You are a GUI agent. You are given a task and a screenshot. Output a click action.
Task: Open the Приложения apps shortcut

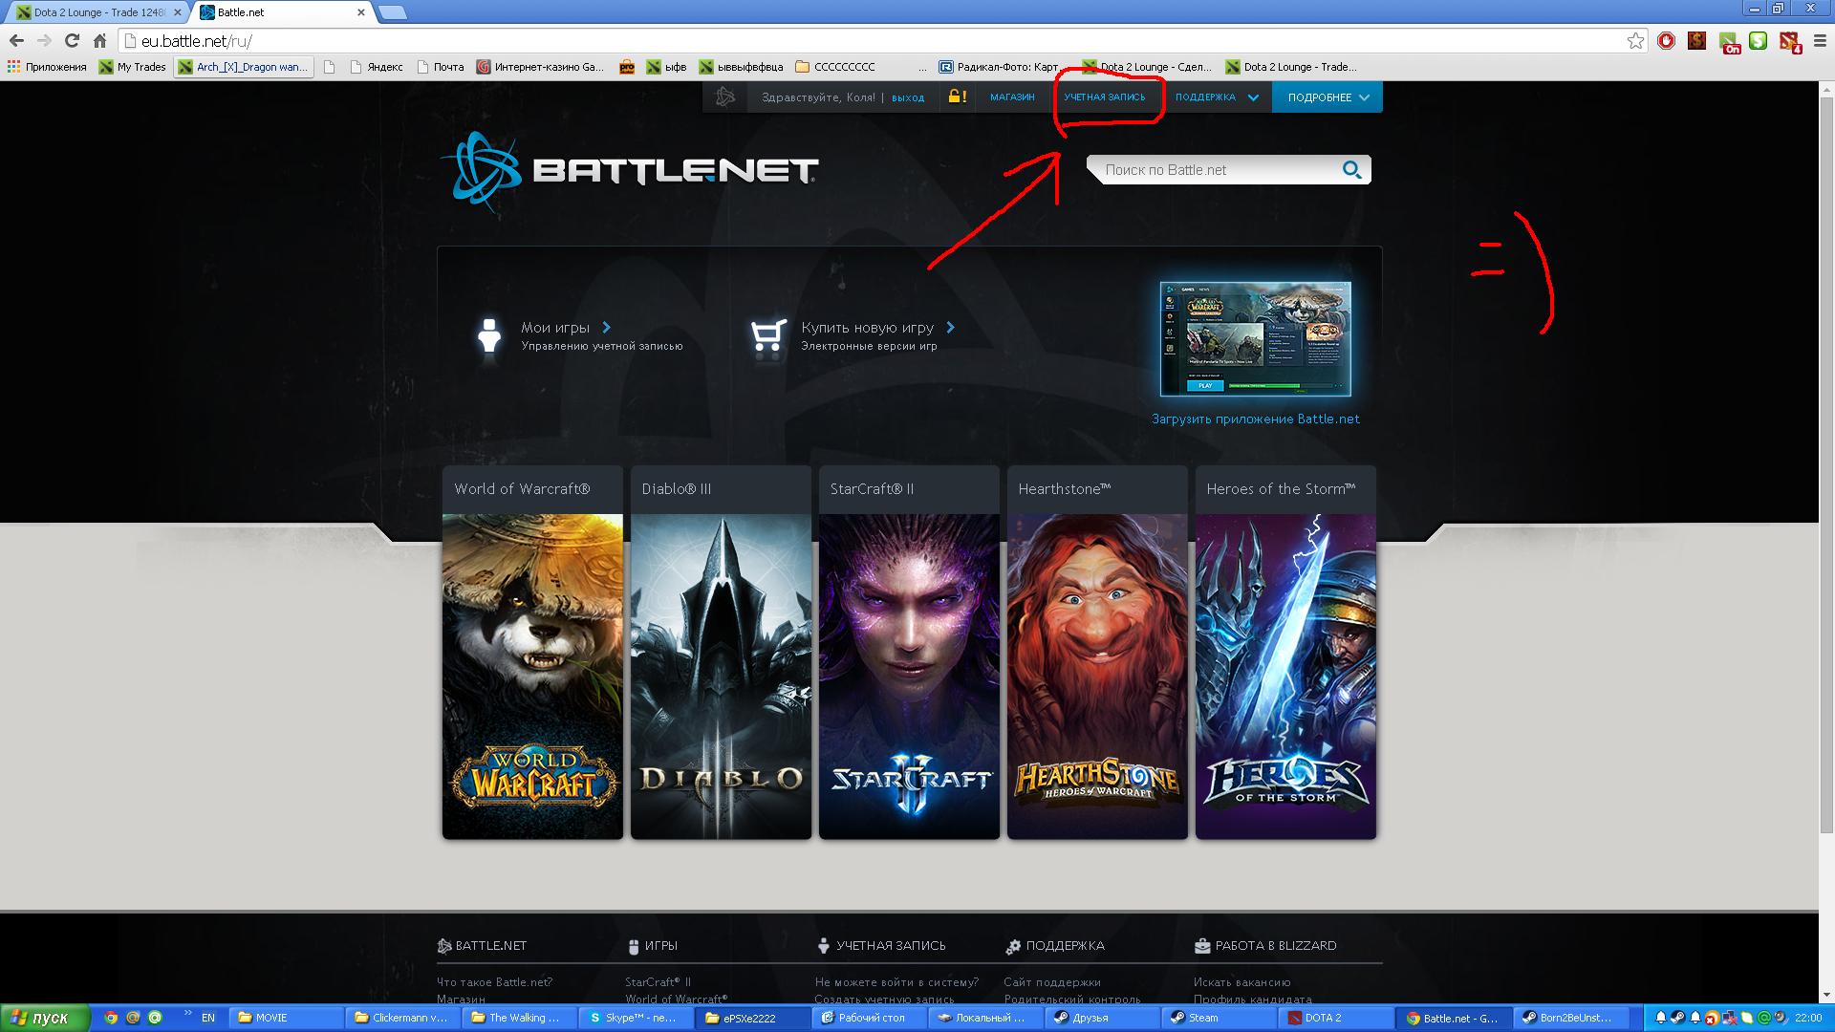click(x=47, y=67)
